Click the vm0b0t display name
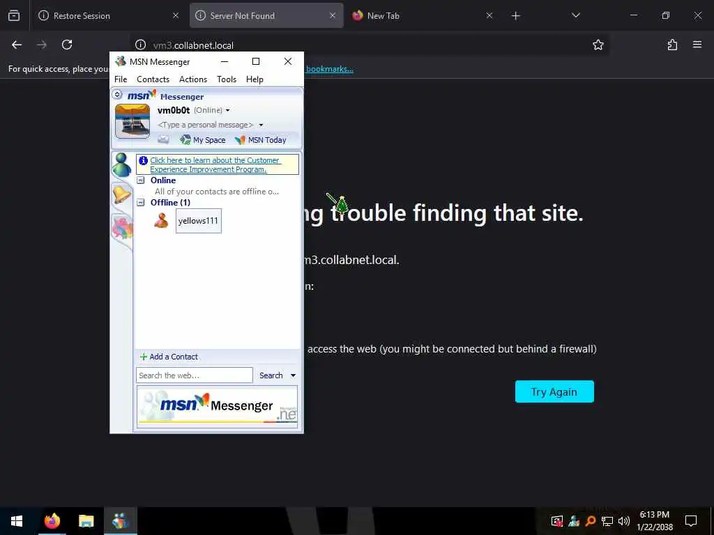This screenshot has width=714, height=535. click(x=174, y=110)
